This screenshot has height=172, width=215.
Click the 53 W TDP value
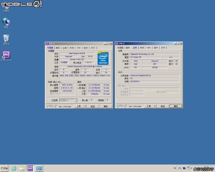click(90, 56)
